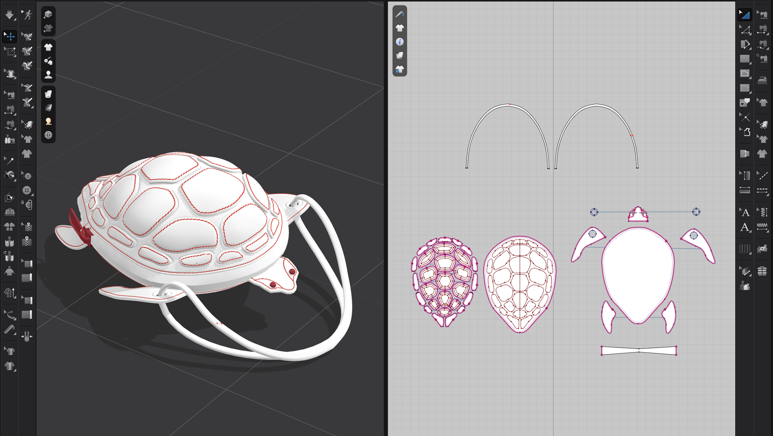Select the Rectangle pattern tool in 2D toolbar
773x436 pixels.
[744, 59]
